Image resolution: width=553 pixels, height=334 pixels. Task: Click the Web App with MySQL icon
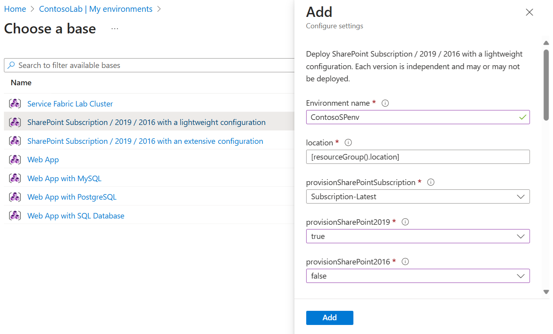pyautogui.click(x=15, y=178)
